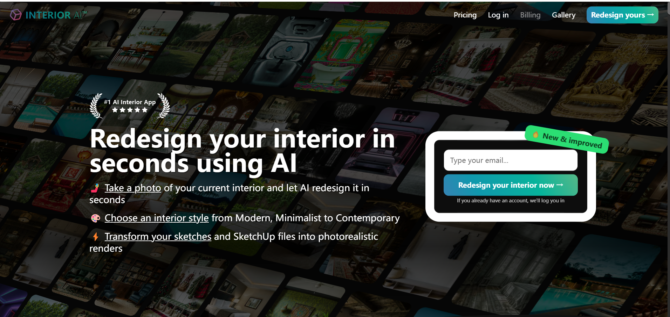Click the New & improved green badge
The height and width of the screenshot is (317, 670).
click(567, 139)
